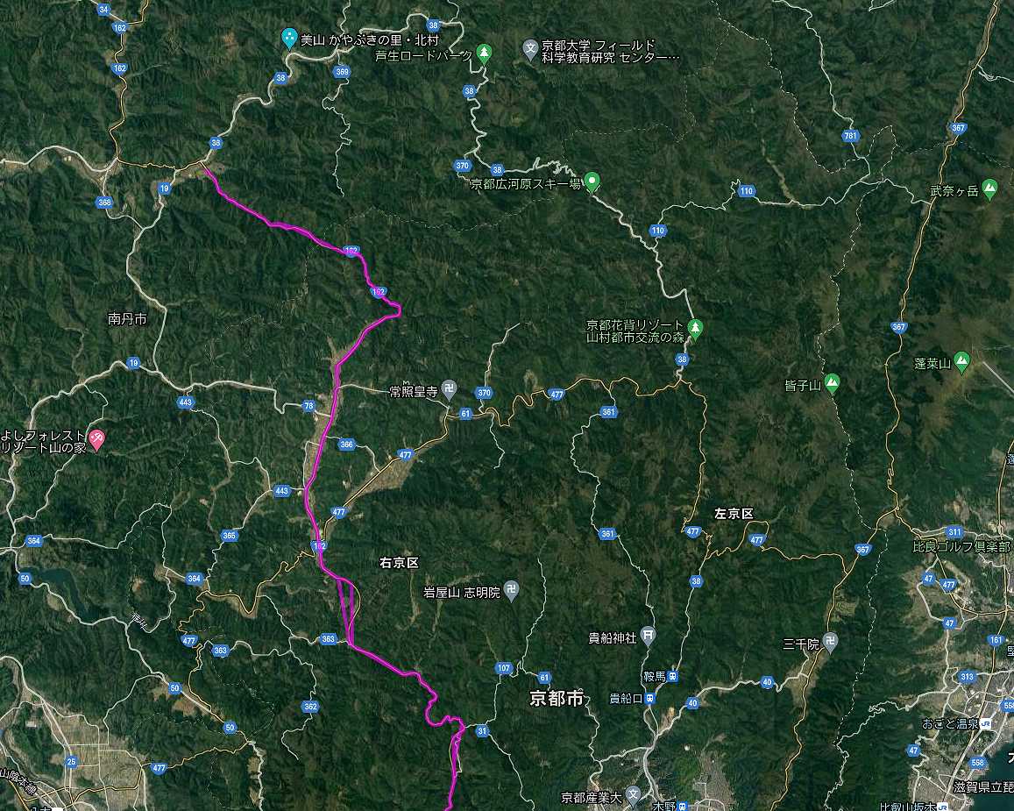Screen dimensions: 1014x811
Task: Click the 皆子山 mountain marker
Action: (833, 384)
